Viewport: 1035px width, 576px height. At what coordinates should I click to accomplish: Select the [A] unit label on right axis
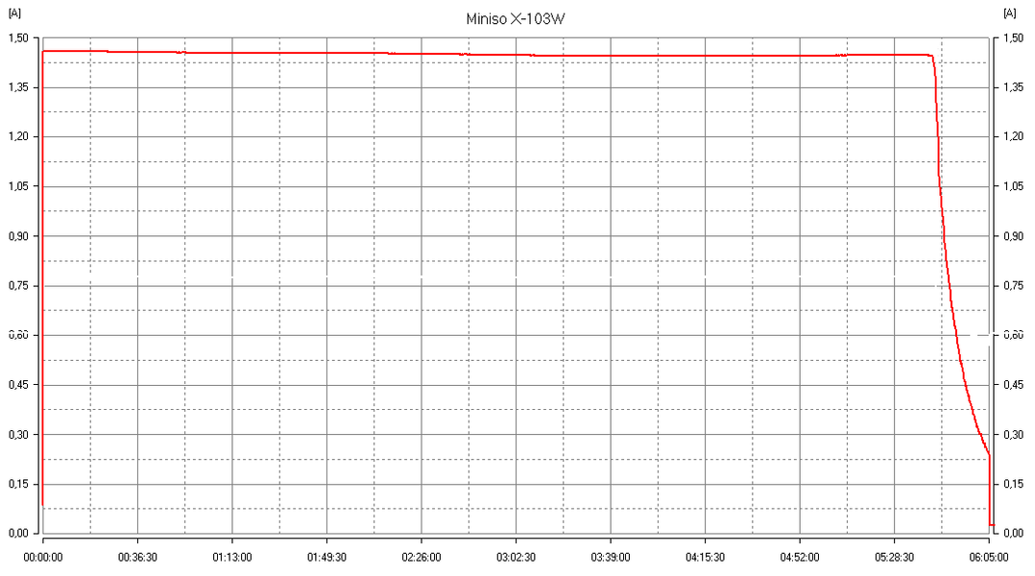1009,13
